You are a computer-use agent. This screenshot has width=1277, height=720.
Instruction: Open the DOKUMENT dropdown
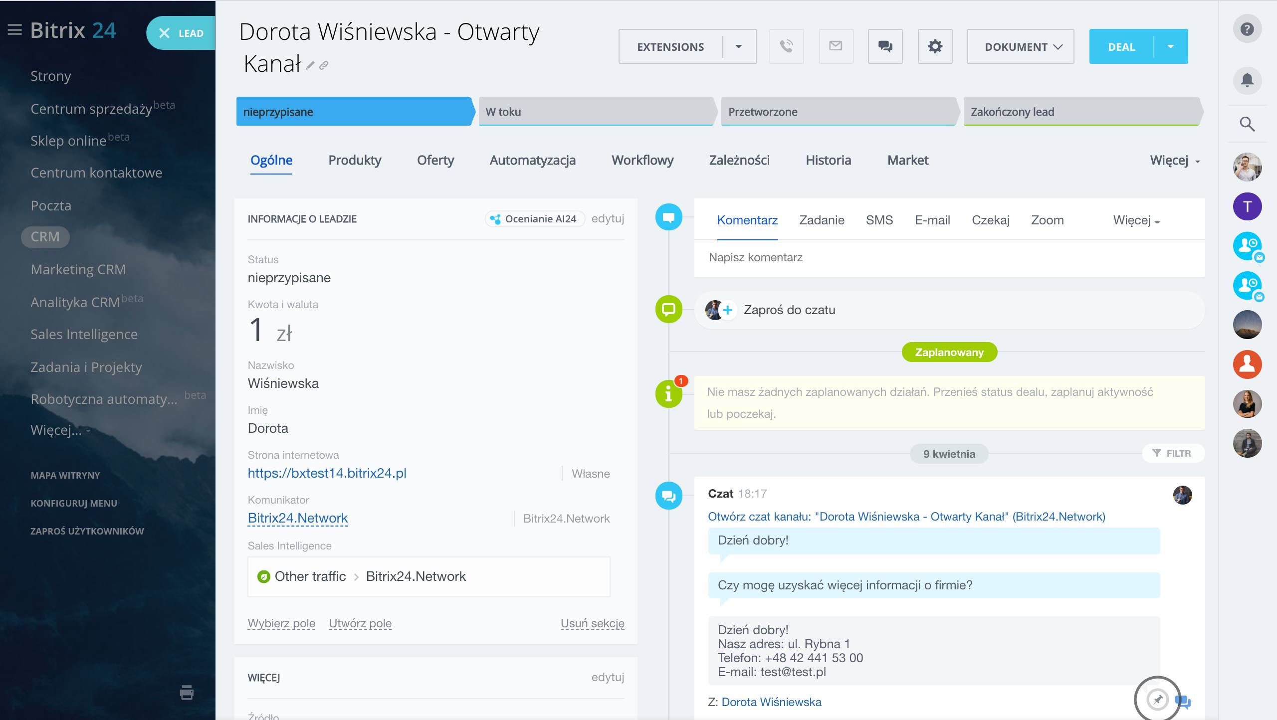tap(1020, 46)
